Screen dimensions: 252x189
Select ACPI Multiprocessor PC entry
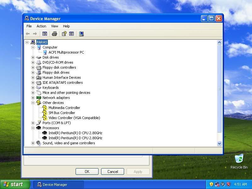coord(66,52)
